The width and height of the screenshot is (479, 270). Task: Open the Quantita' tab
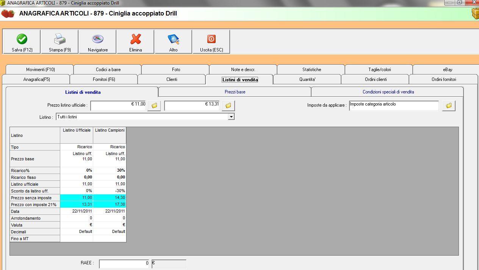(307, 79)
